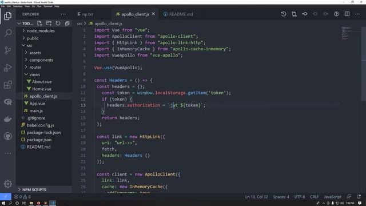Screen dimensions: 366x206
Task: Open the Terminal menu
Action: 48,6
